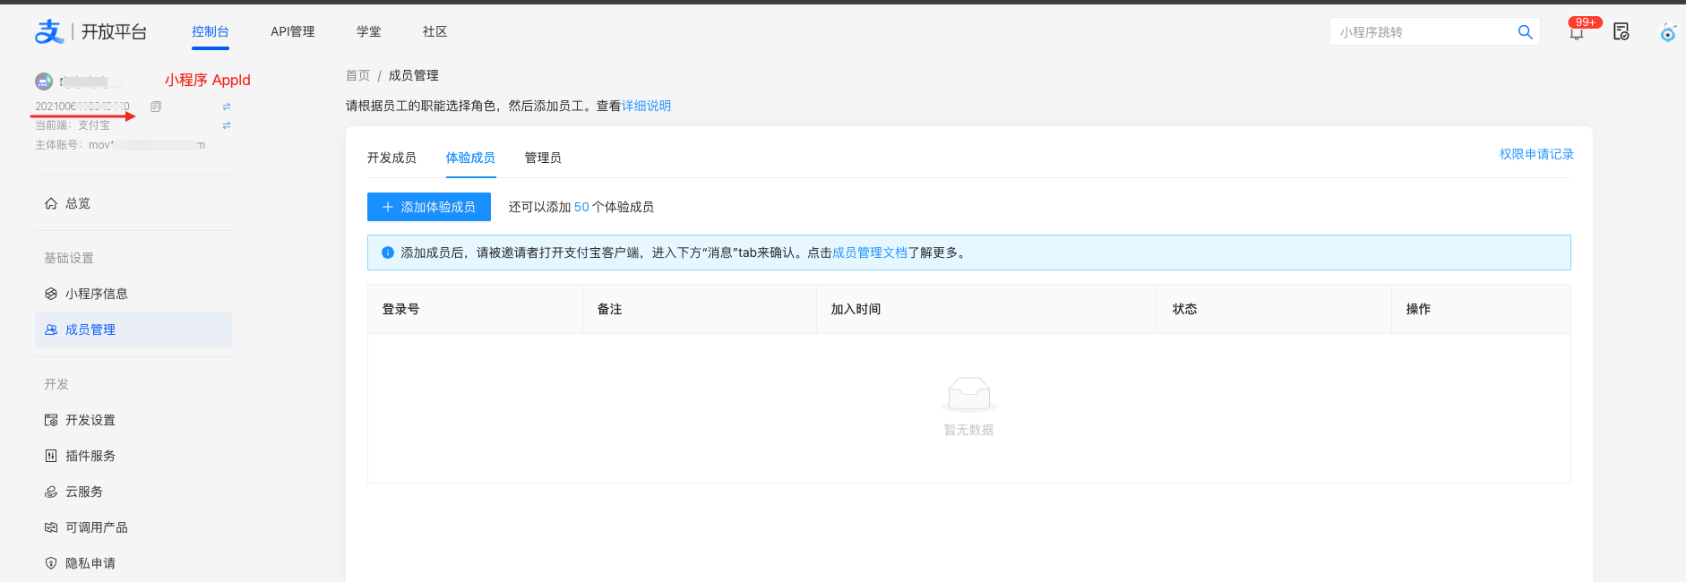
Task: Copy the mini program AppId
Action: 156,107
